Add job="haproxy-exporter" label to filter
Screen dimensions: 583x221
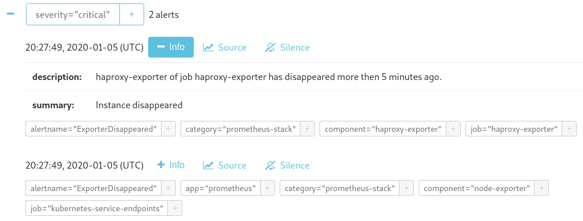click(x=569, y=129)
